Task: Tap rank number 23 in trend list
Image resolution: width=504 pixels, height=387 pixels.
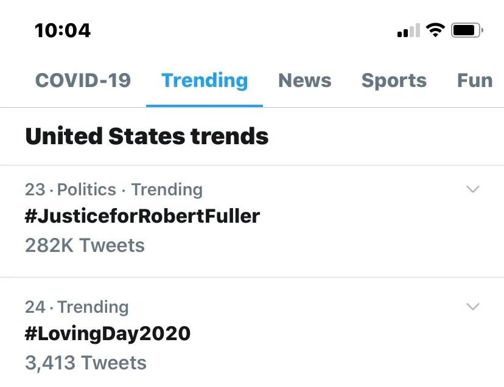Action: pyautogui.click(x=35, y=190)
